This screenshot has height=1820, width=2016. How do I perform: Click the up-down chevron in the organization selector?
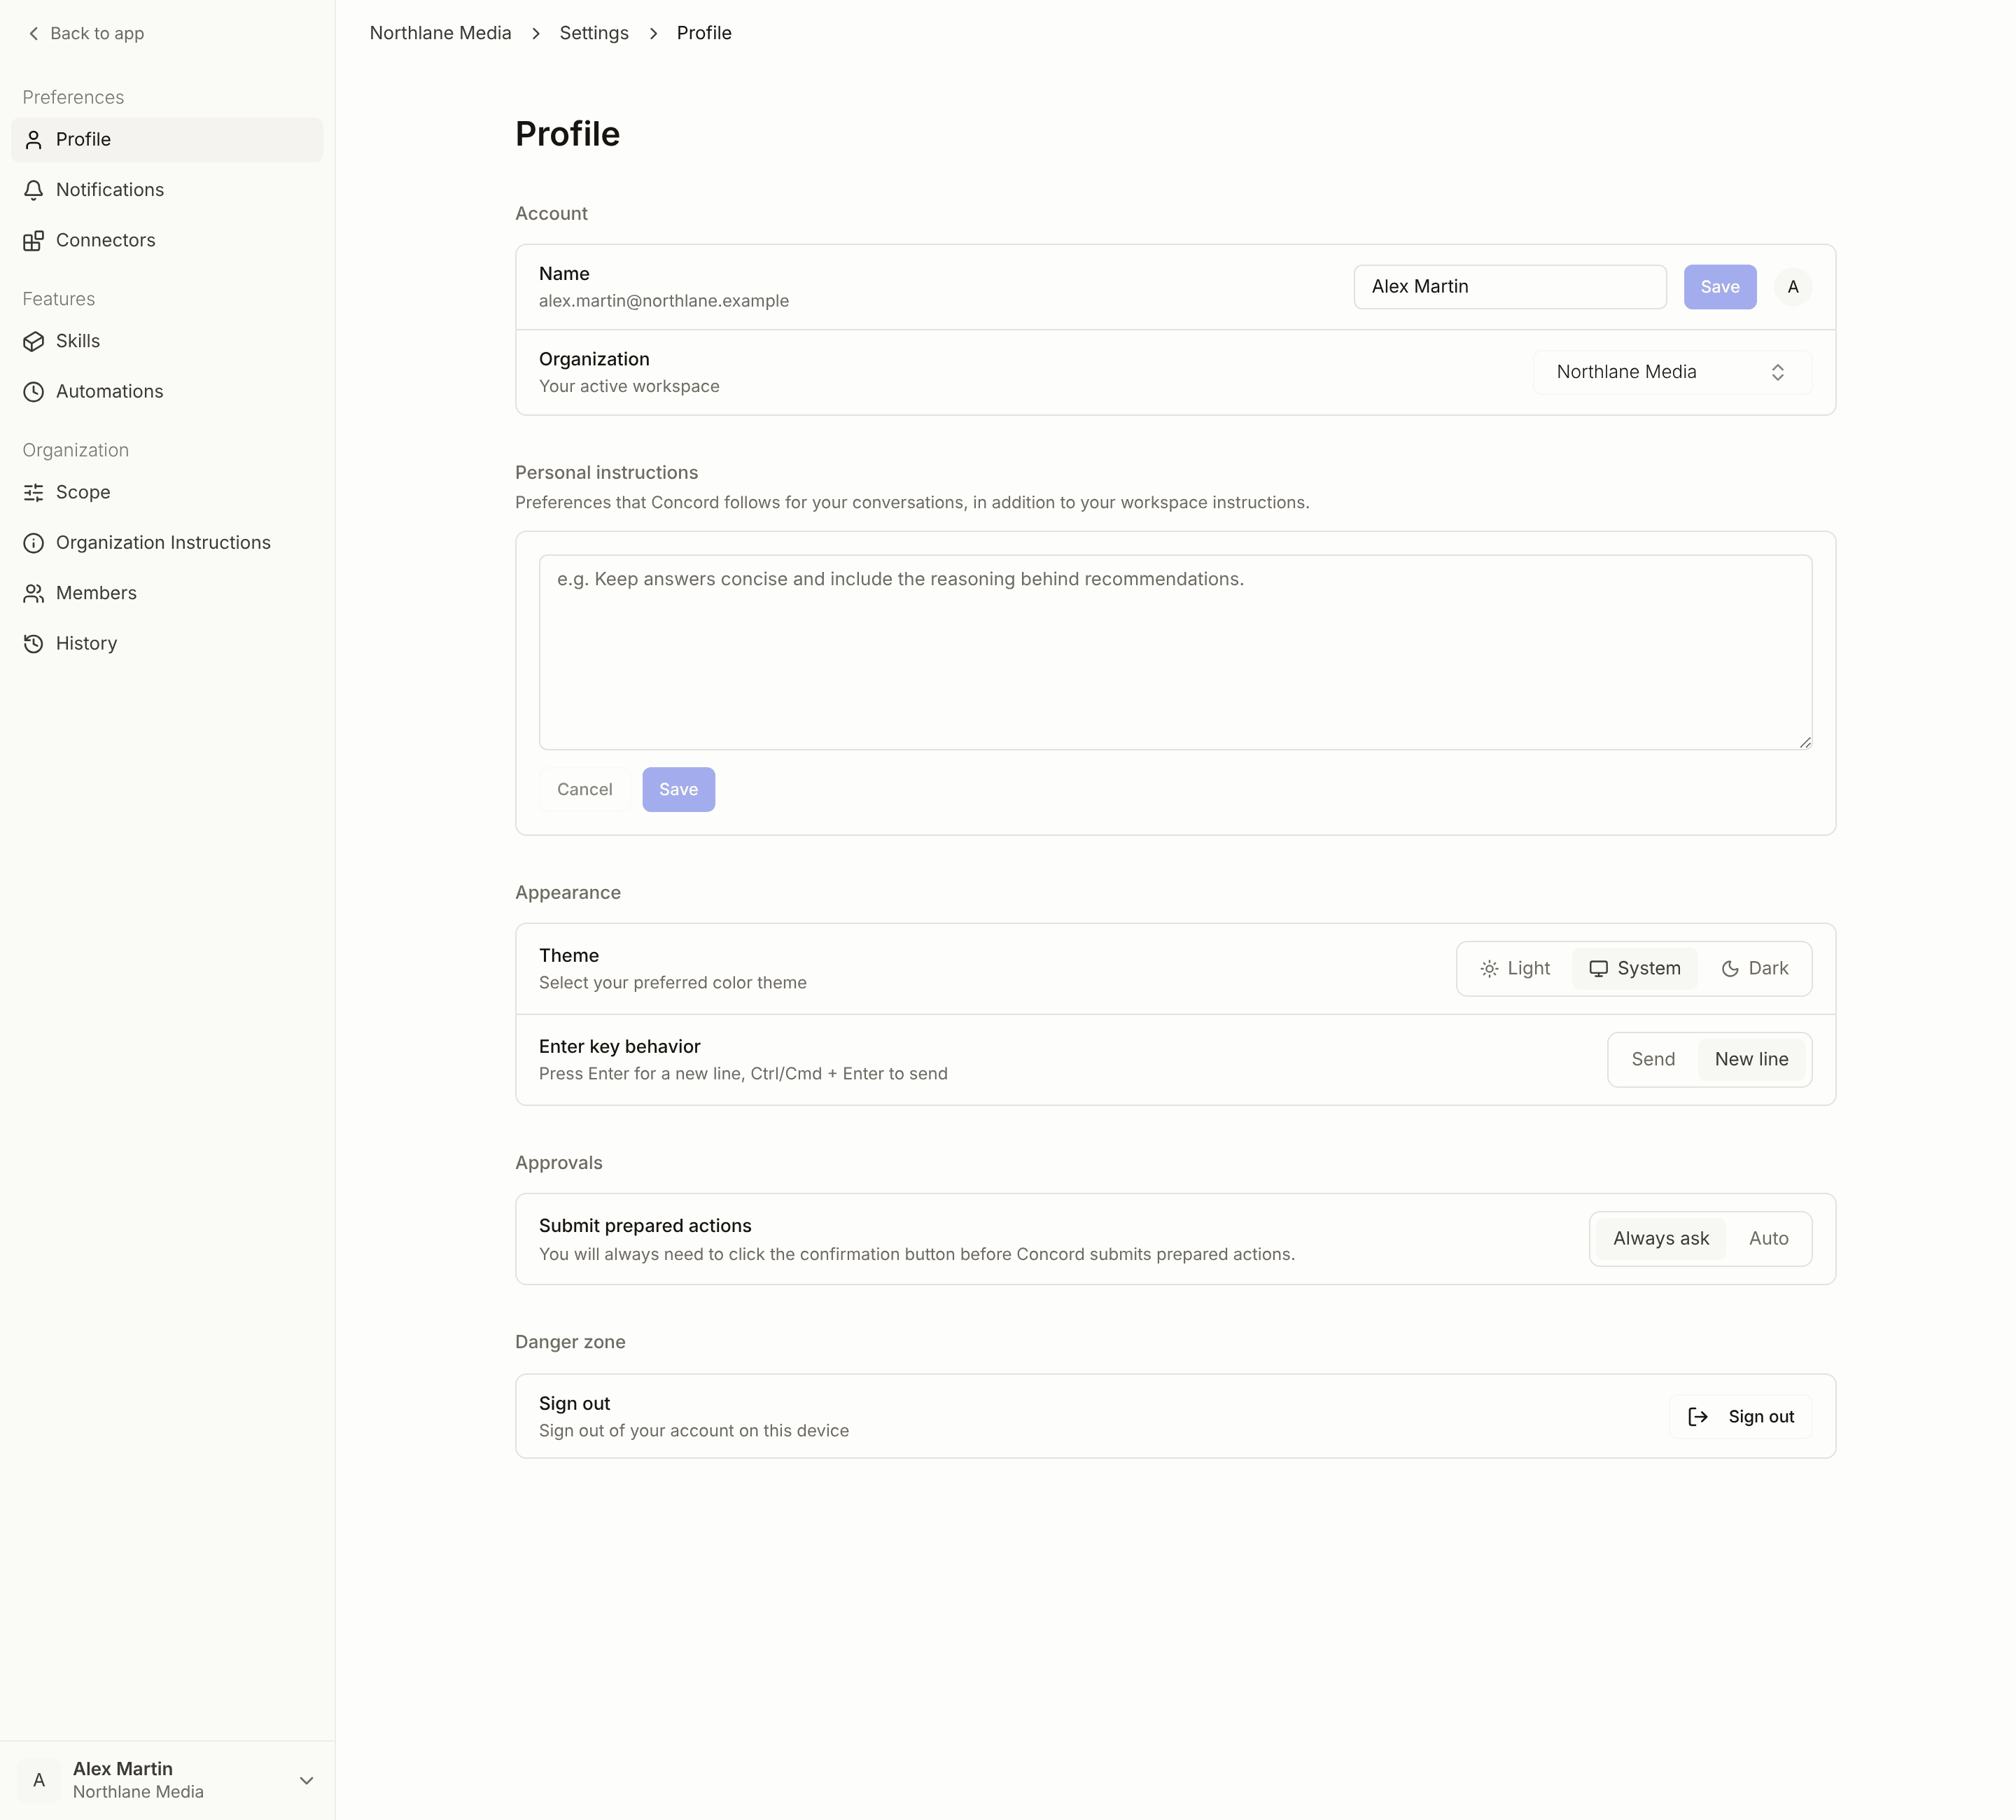(1778, 373)
